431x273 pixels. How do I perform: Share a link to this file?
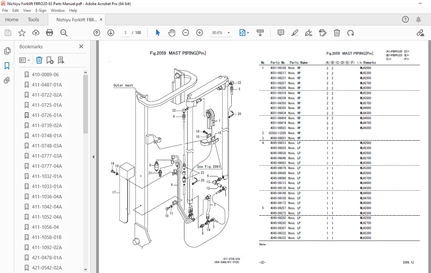point(420,33)
